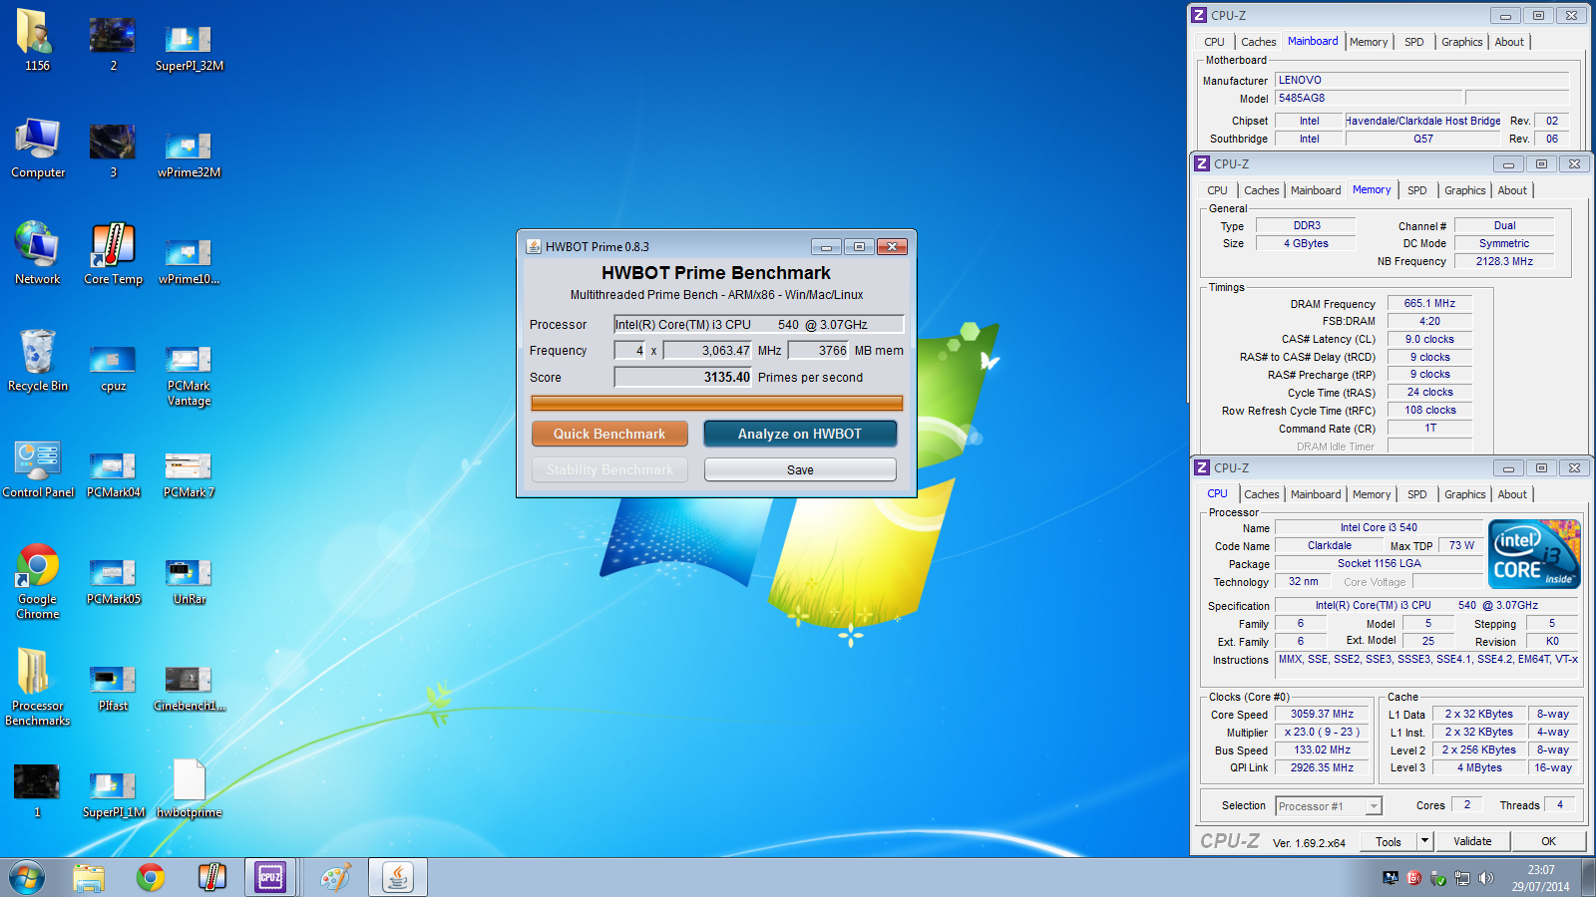Click the LENOVO manufacturer value

[1421, 80]
